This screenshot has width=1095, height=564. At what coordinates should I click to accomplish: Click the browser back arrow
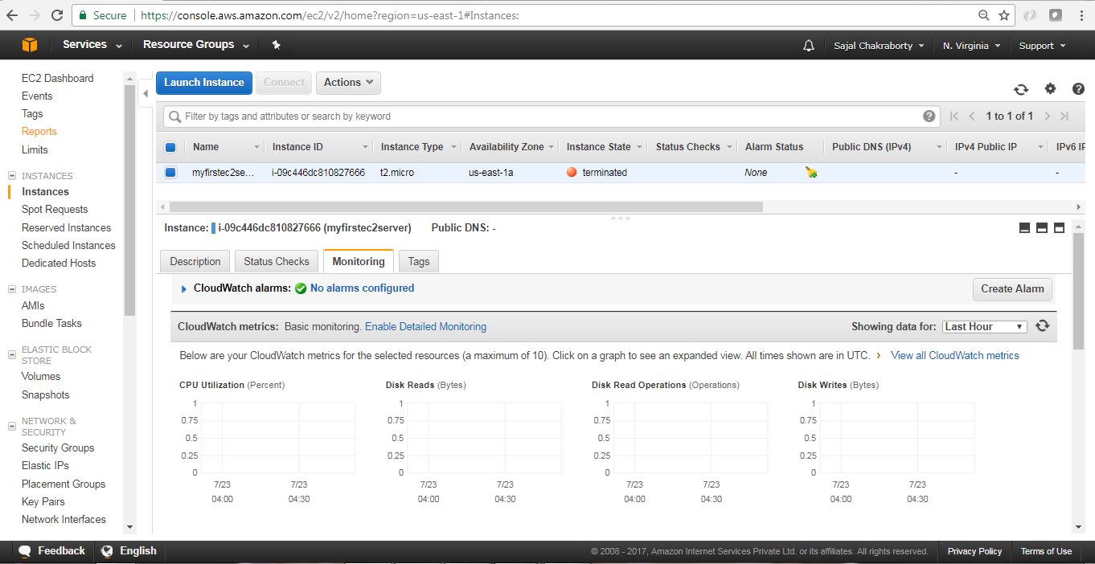12,15
